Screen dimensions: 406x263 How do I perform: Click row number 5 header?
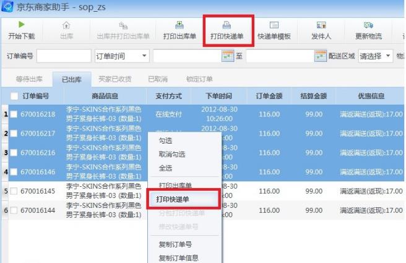(6, 191)
